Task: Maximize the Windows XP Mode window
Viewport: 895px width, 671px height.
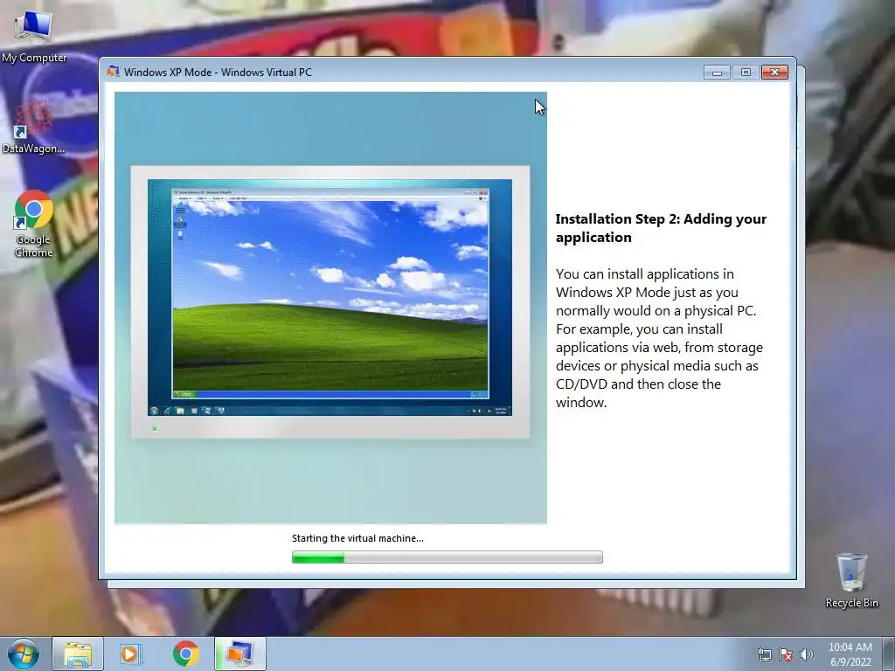Action: [746, 73]
